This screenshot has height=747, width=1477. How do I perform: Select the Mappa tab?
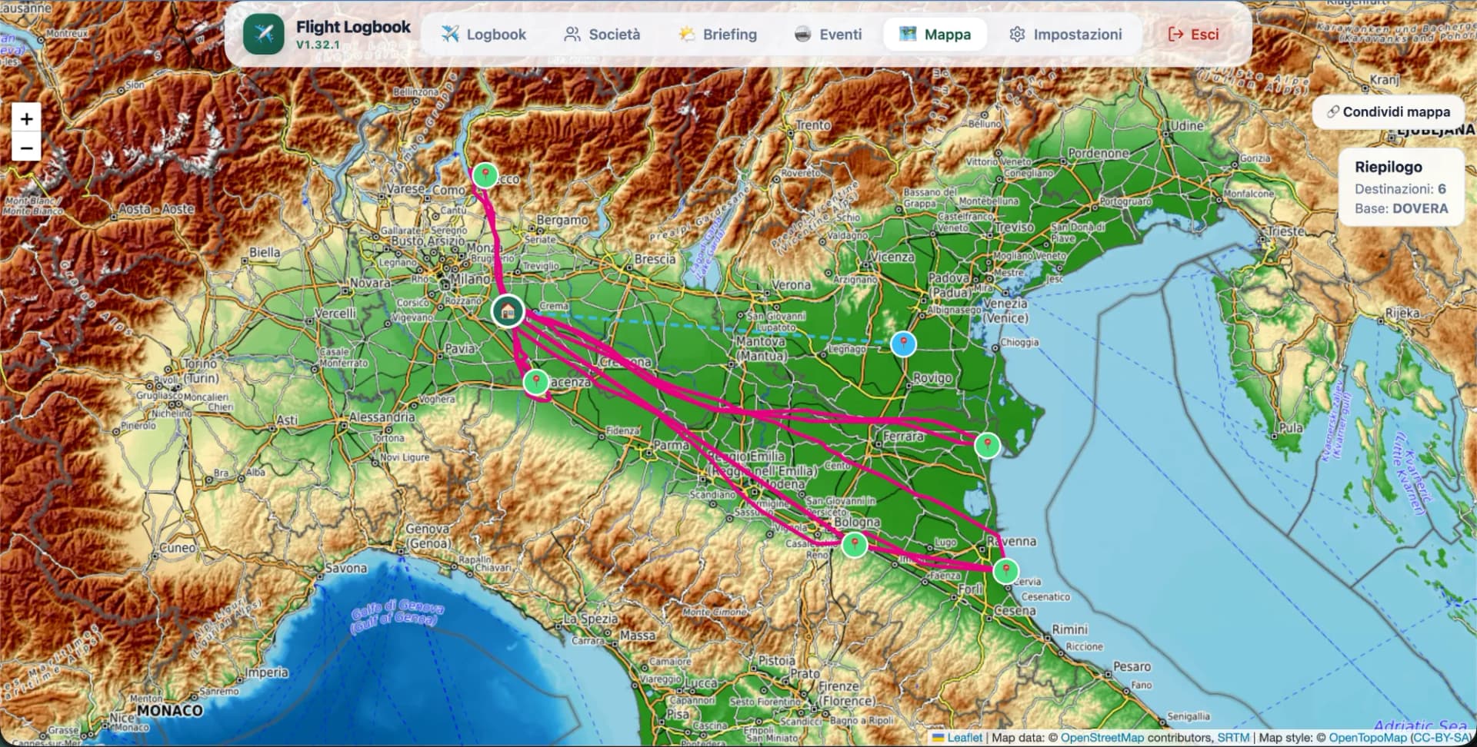[935, 35]
